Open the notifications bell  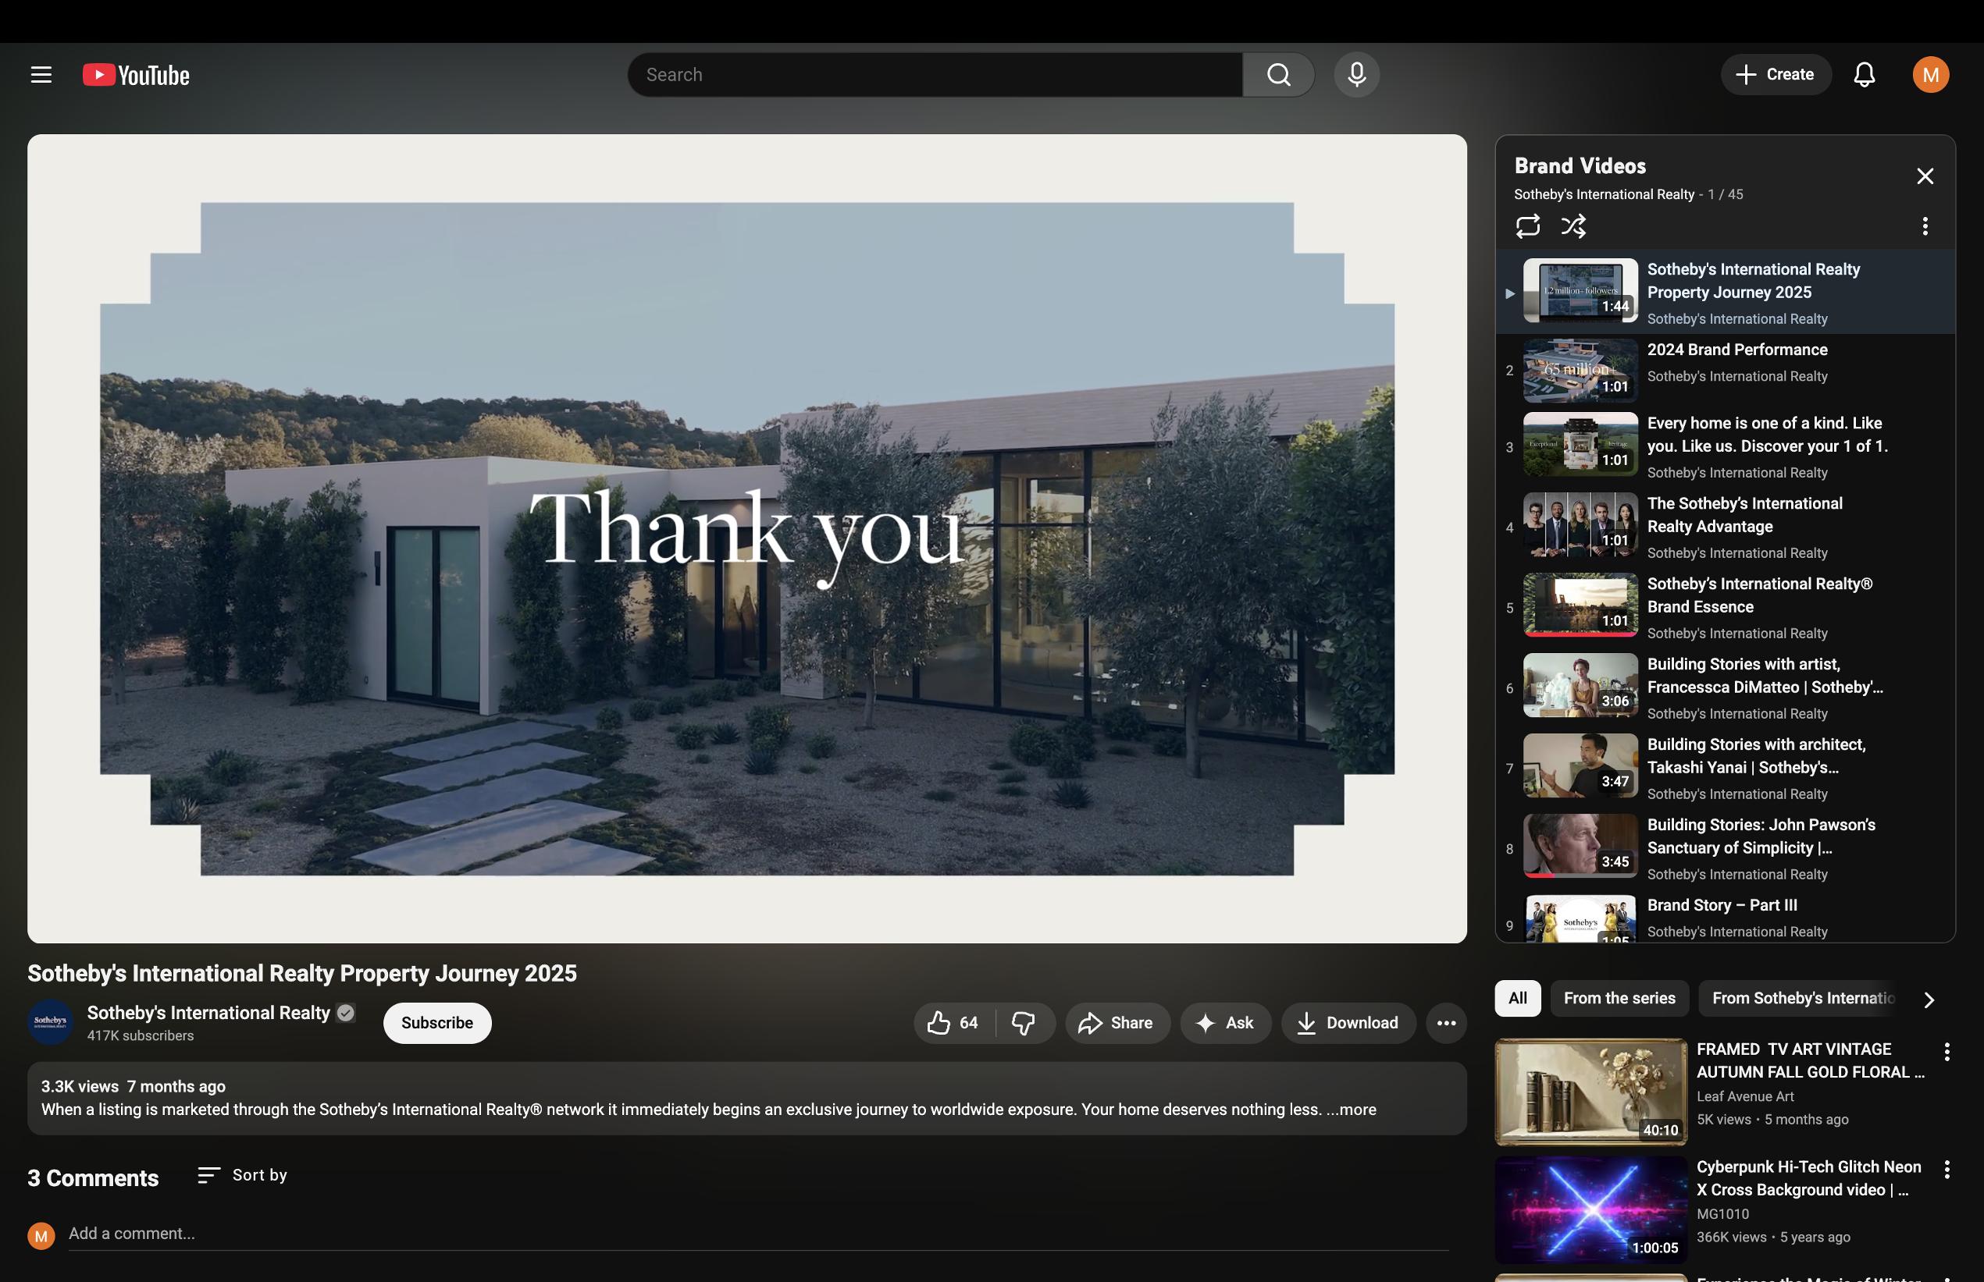[1863, 75]
